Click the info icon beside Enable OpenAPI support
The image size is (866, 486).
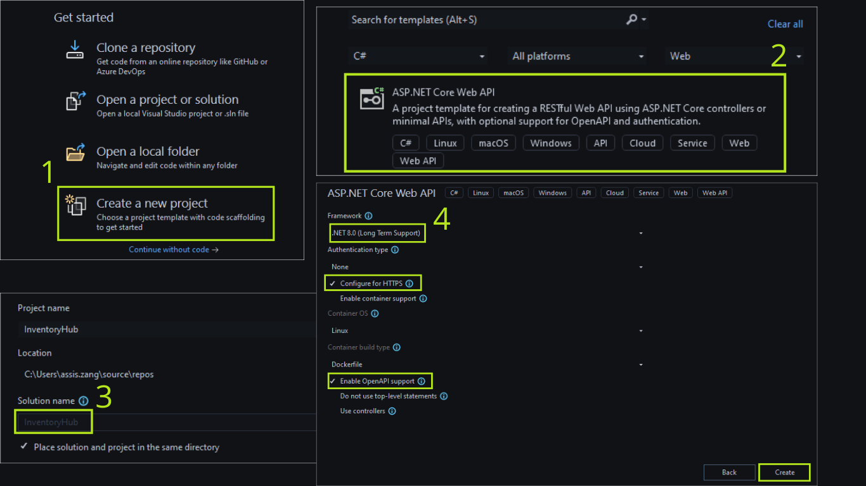click(x=421, y=382)
